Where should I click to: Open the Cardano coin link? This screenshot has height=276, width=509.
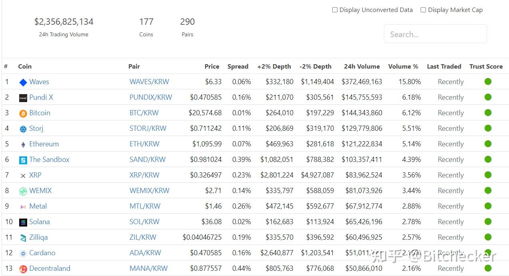[42, 253]
